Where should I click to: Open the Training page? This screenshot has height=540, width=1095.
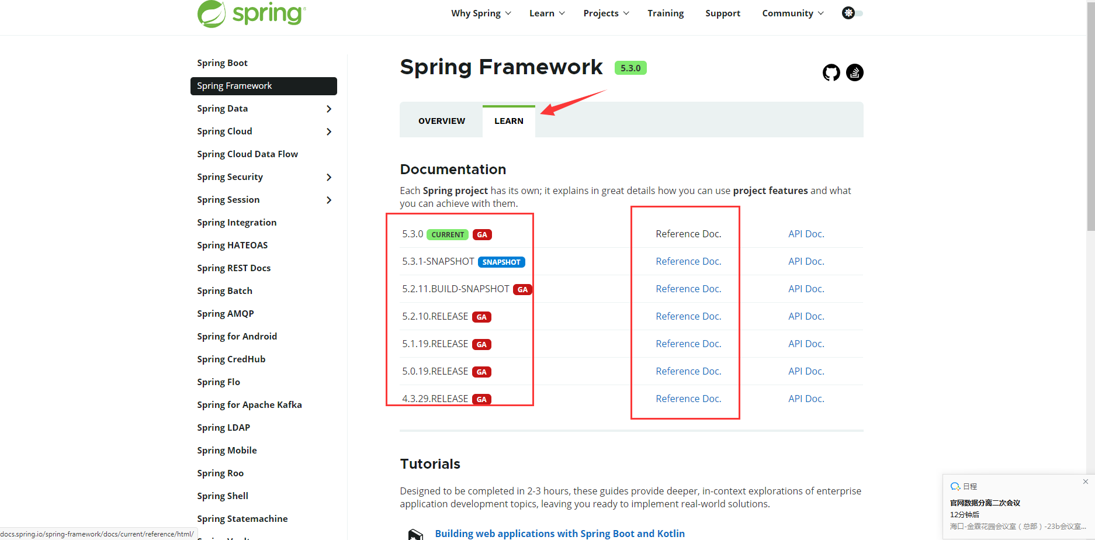tap(666, 13)
